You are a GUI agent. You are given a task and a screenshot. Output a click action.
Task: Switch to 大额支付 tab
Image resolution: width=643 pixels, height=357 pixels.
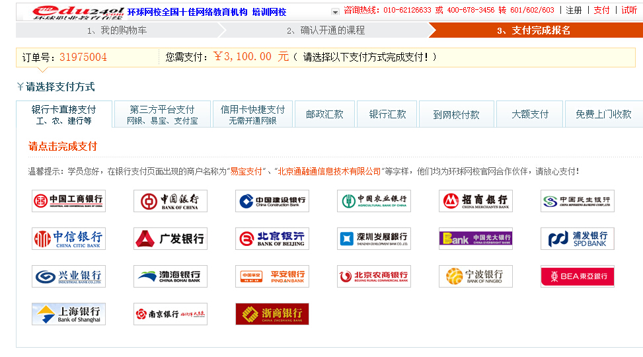[x=529, y=114]
